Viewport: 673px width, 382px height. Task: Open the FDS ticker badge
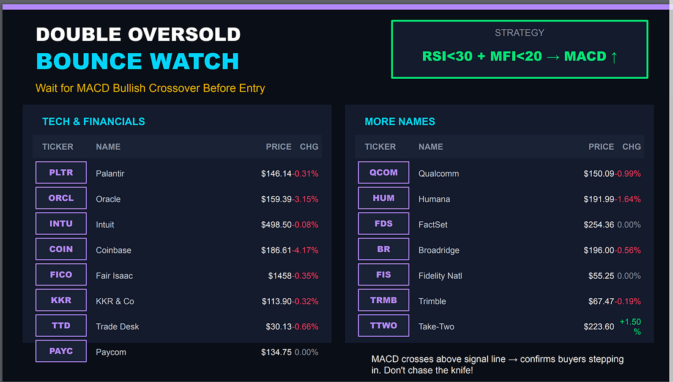click(384, 223)
